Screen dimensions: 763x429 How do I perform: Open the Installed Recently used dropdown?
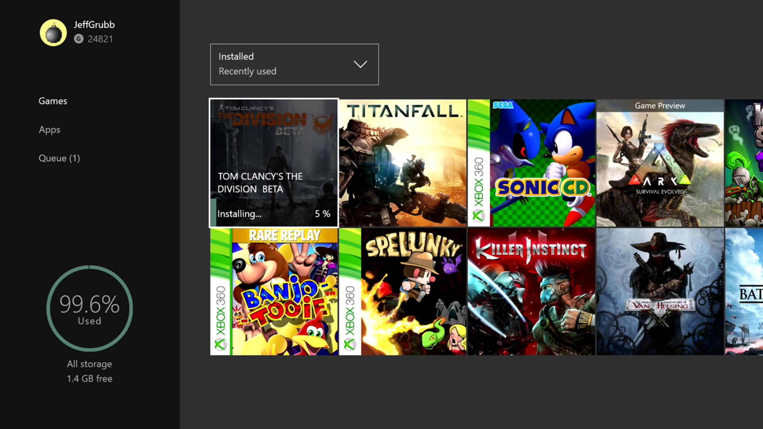click(294, 64)
